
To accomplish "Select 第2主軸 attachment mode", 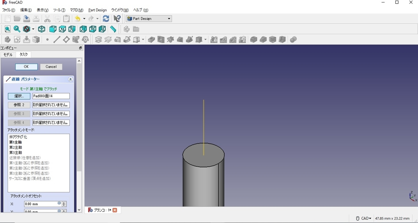I will [16, 147].
